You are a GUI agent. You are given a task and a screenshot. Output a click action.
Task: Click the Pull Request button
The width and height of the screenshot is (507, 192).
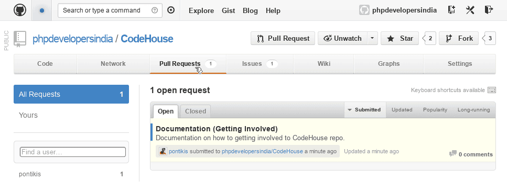click(283, 38)
